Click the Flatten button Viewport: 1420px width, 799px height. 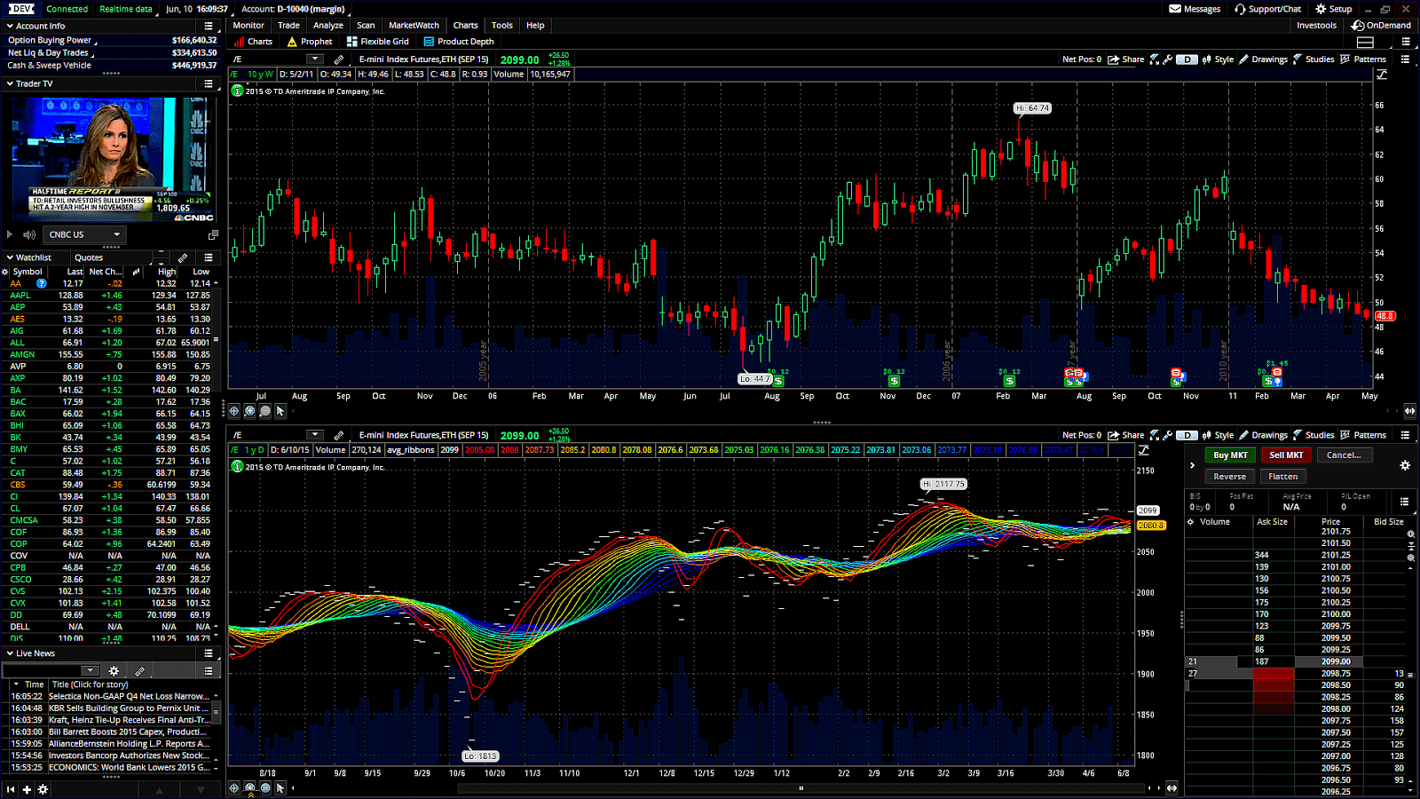[x=1282, y=477]
